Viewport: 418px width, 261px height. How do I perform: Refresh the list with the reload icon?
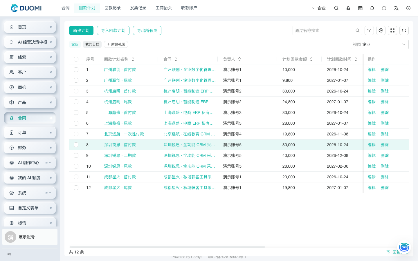[x=404, y=30]
